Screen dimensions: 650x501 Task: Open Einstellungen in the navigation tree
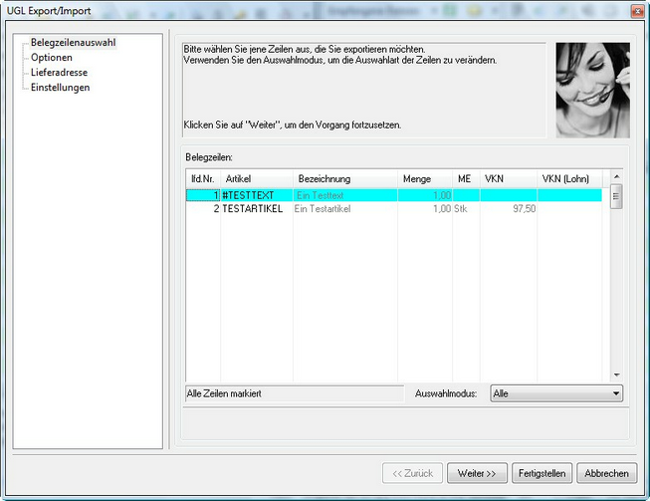pos(60,87)
